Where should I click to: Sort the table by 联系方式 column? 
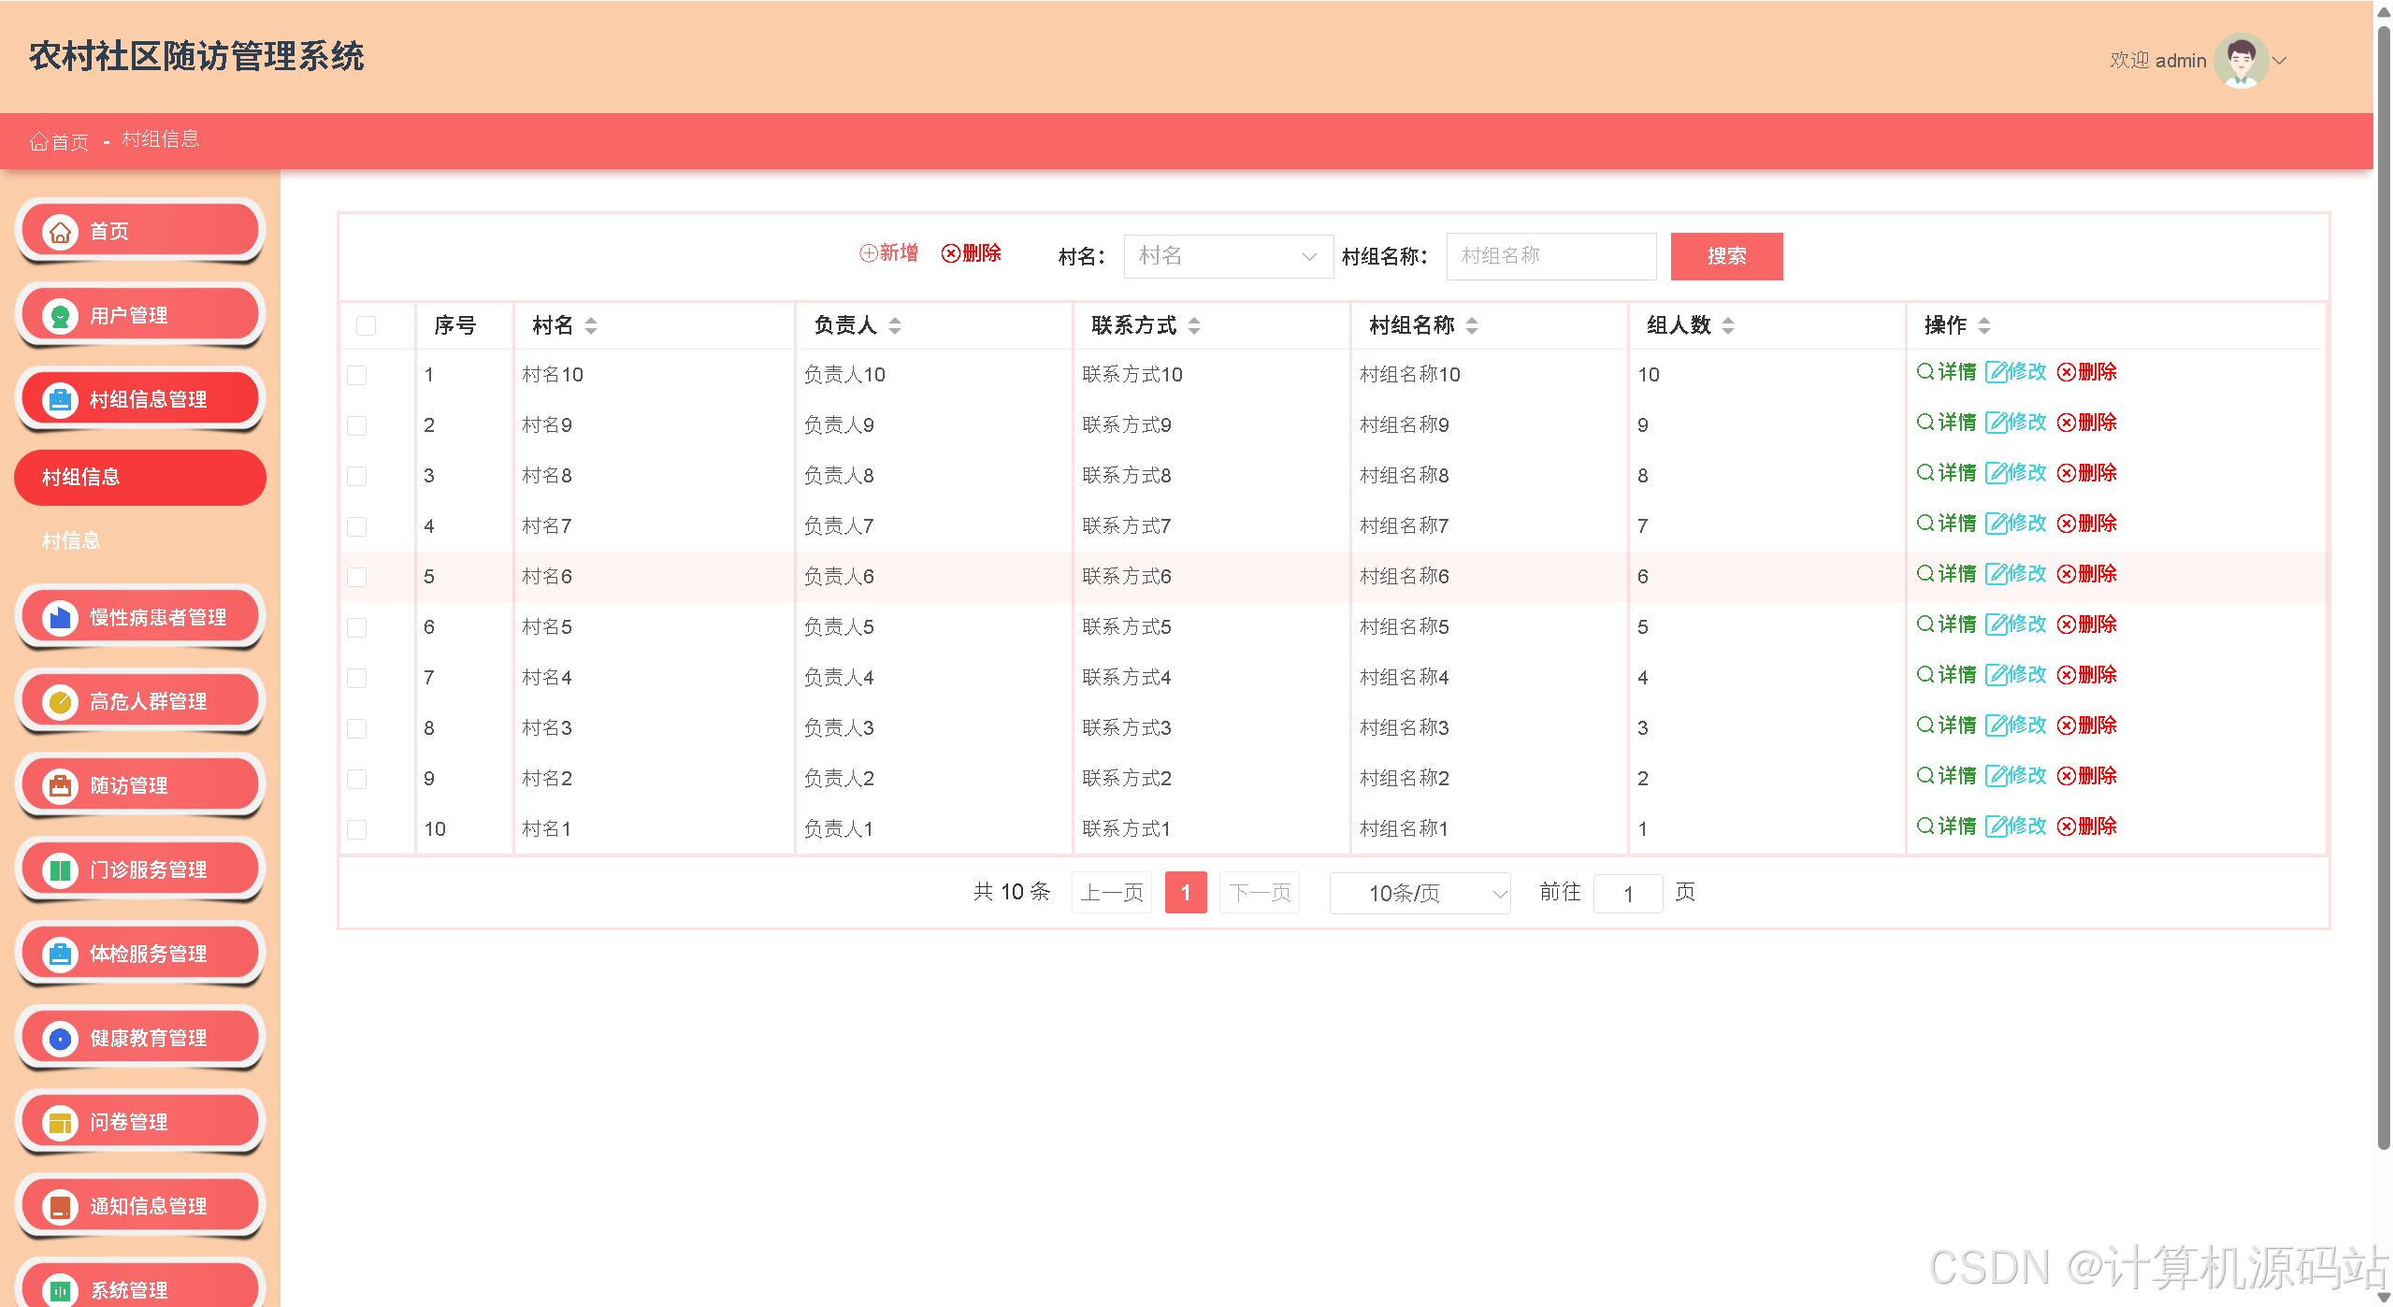[1194, 325]
